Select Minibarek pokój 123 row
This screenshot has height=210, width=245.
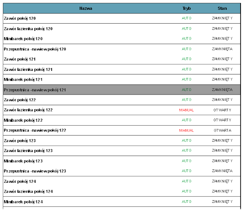122,161
